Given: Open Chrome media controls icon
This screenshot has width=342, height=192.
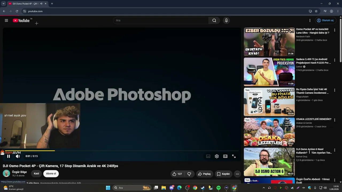Looking at the screenshot, I should tap(325, 11).
